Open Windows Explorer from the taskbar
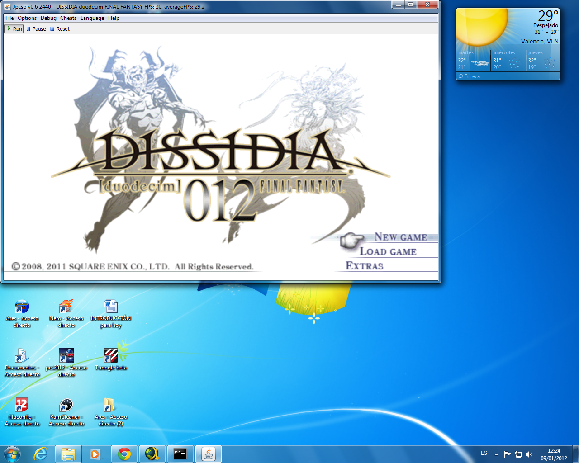Image resolution: width=579 pixels, height=463 pixels. [68, 454]
